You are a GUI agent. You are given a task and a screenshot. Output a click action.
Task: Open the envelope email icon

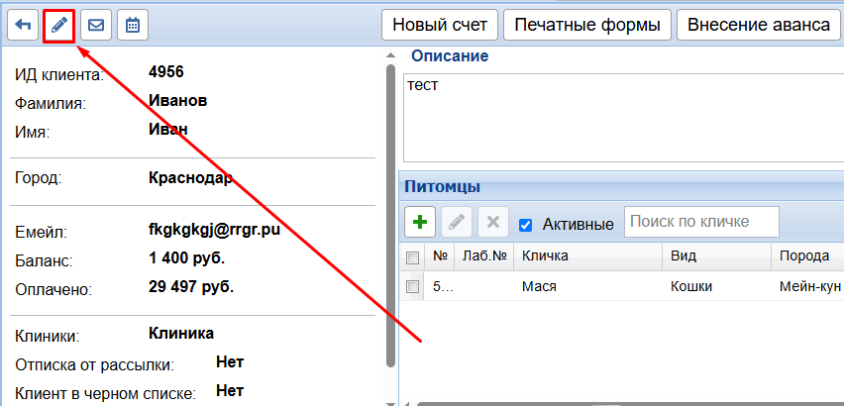[96, 25]
